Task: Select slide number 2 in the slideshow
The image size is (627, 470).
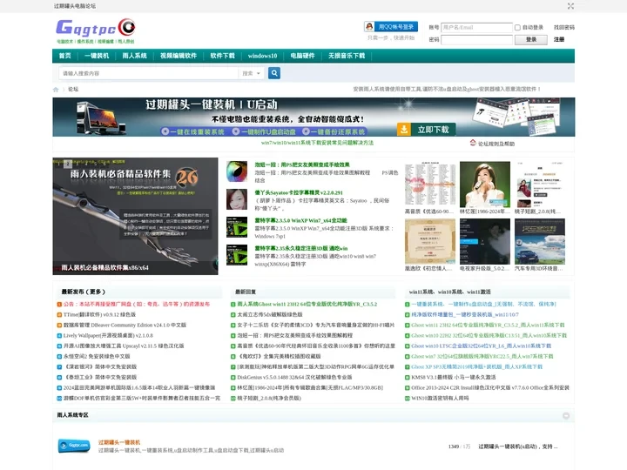Action: pyautogui.click(x=68, y=164)
